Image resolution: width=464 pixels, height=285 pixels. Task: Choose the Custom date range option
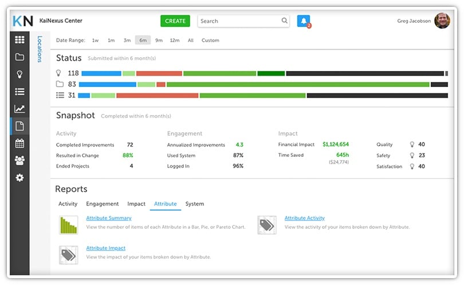point(210,41)
